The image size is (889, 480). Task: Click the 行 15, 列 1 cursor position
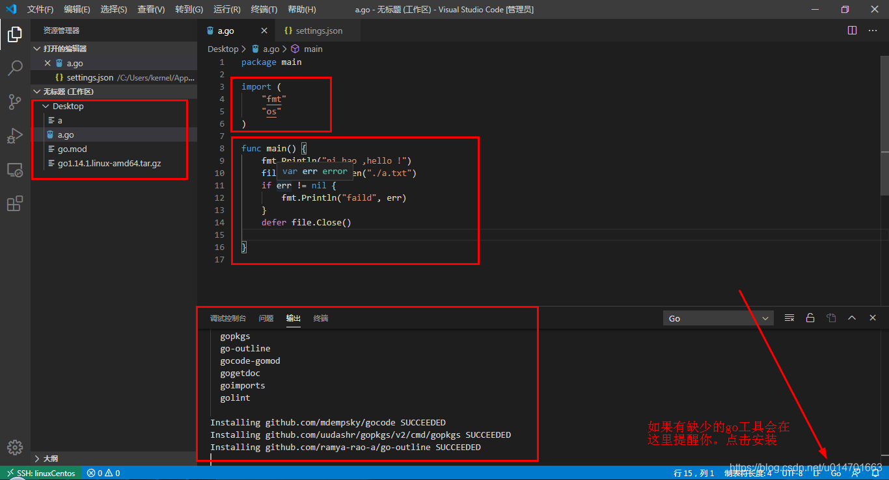pyautogui.click(x=694, y=474)
